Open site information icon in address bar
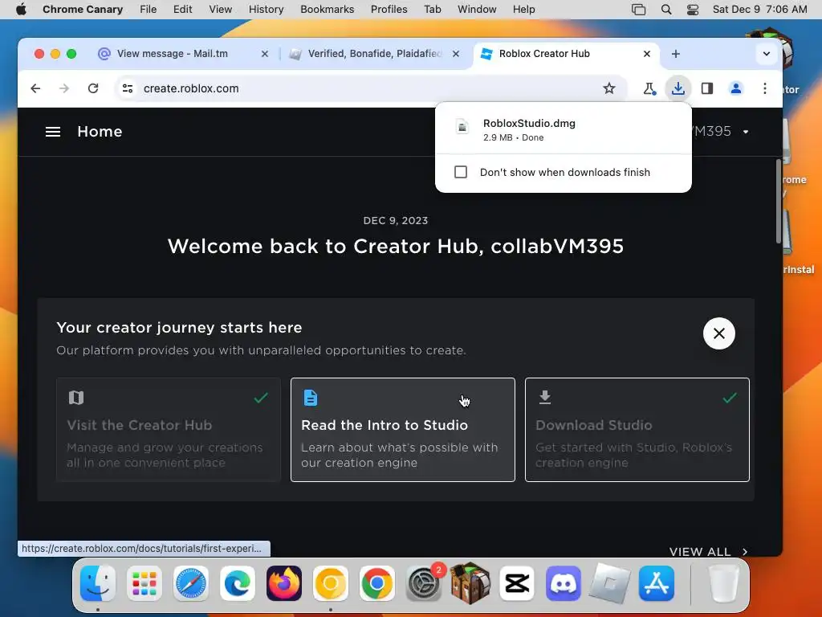 tap(128, 88)
